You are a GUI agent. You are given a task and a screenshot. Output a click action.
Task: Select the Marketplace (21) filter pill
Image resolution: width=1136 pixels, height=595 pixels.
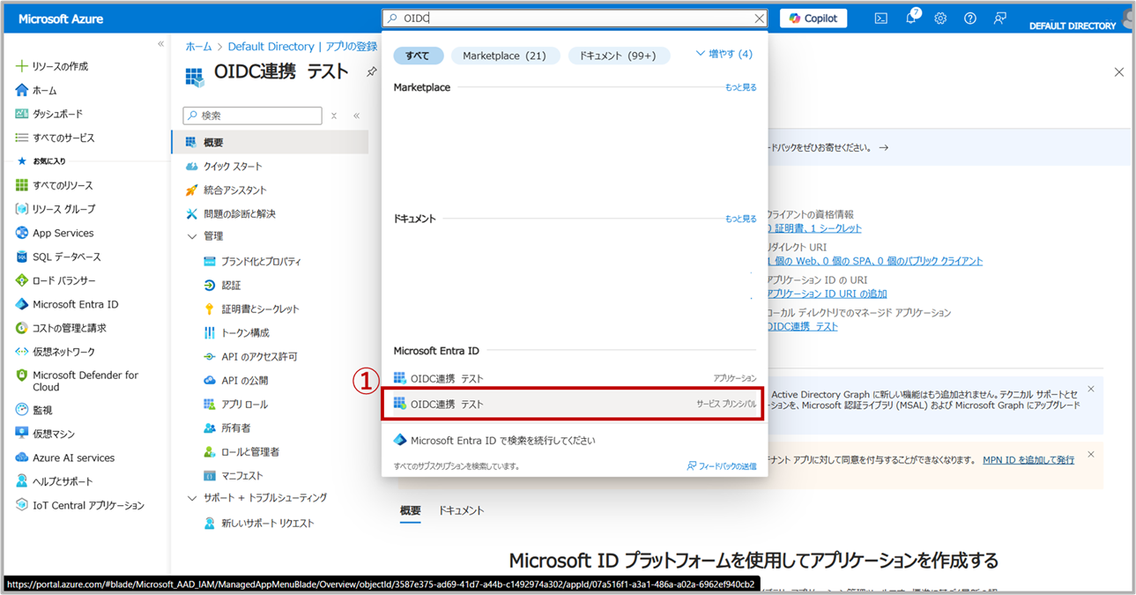505,56
